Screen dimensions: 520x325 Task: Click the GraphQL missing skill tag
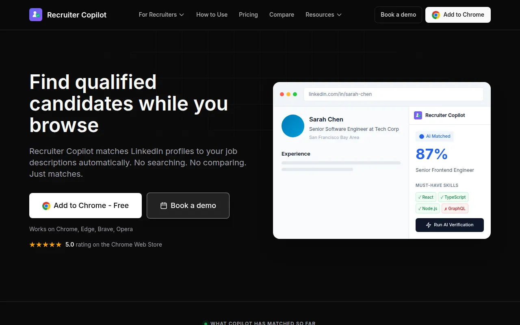click(x=455, y=208)
